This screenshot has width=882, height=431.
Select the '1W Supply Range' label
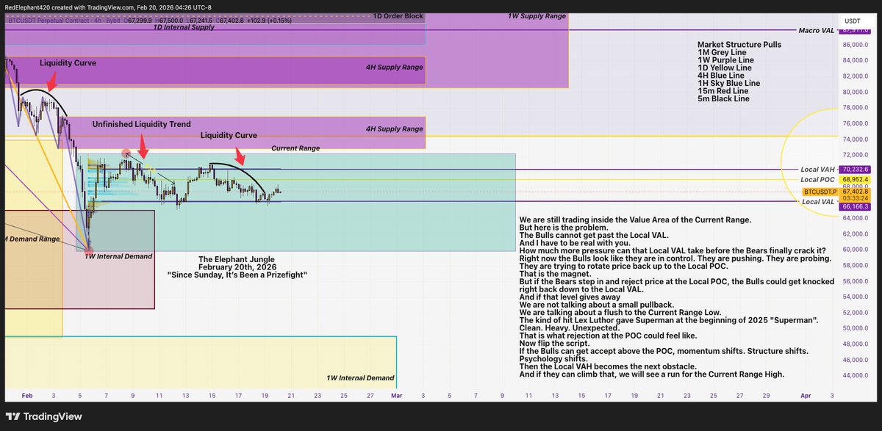(537, 15)
